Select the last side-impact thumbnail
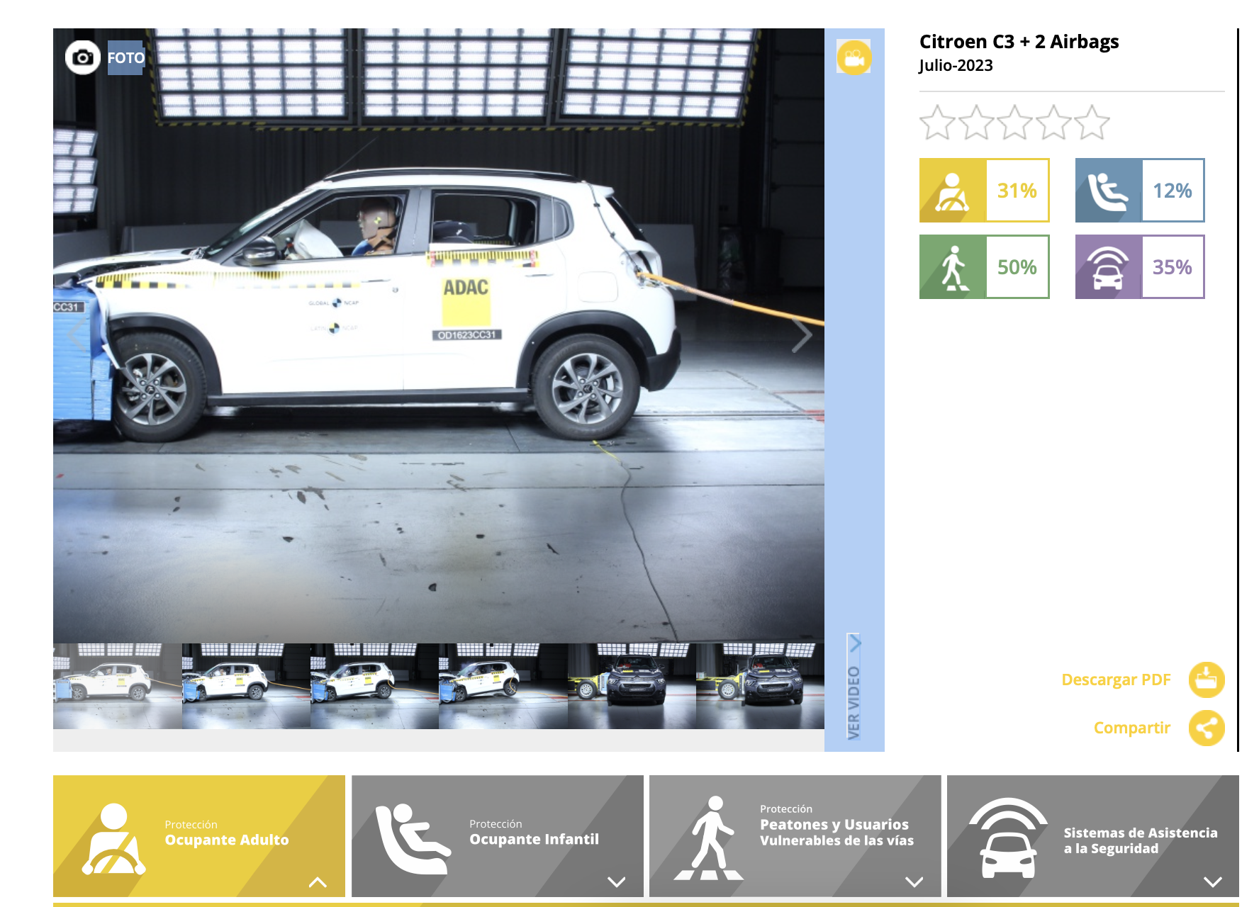The height and width of the screenshot is (907, 1259). coord(759,685)
